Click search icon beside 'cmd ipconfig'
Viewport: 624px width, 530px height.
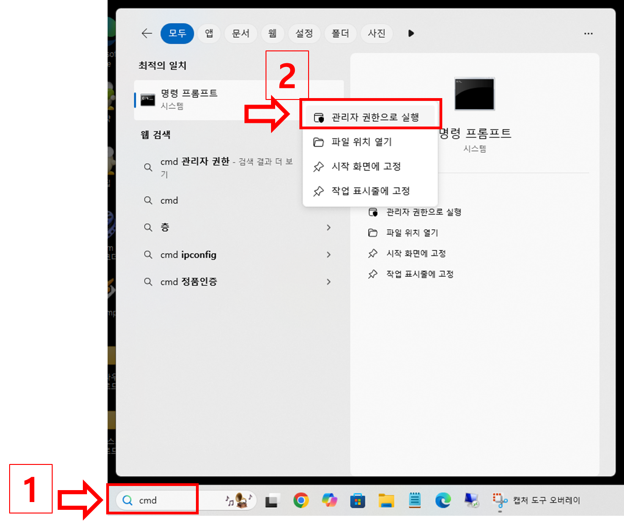click(x=148, y=254)
